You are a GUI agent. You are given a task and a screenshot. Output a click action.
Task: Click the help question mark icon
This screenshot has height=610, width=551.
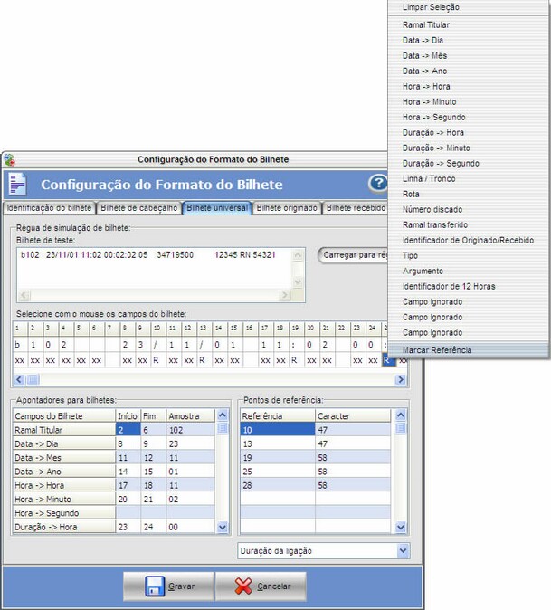point(378,183)
